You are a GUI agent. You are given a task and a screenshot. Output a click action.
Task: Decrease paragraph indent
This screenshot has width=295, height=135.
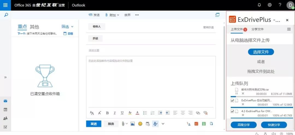(160, 113)
